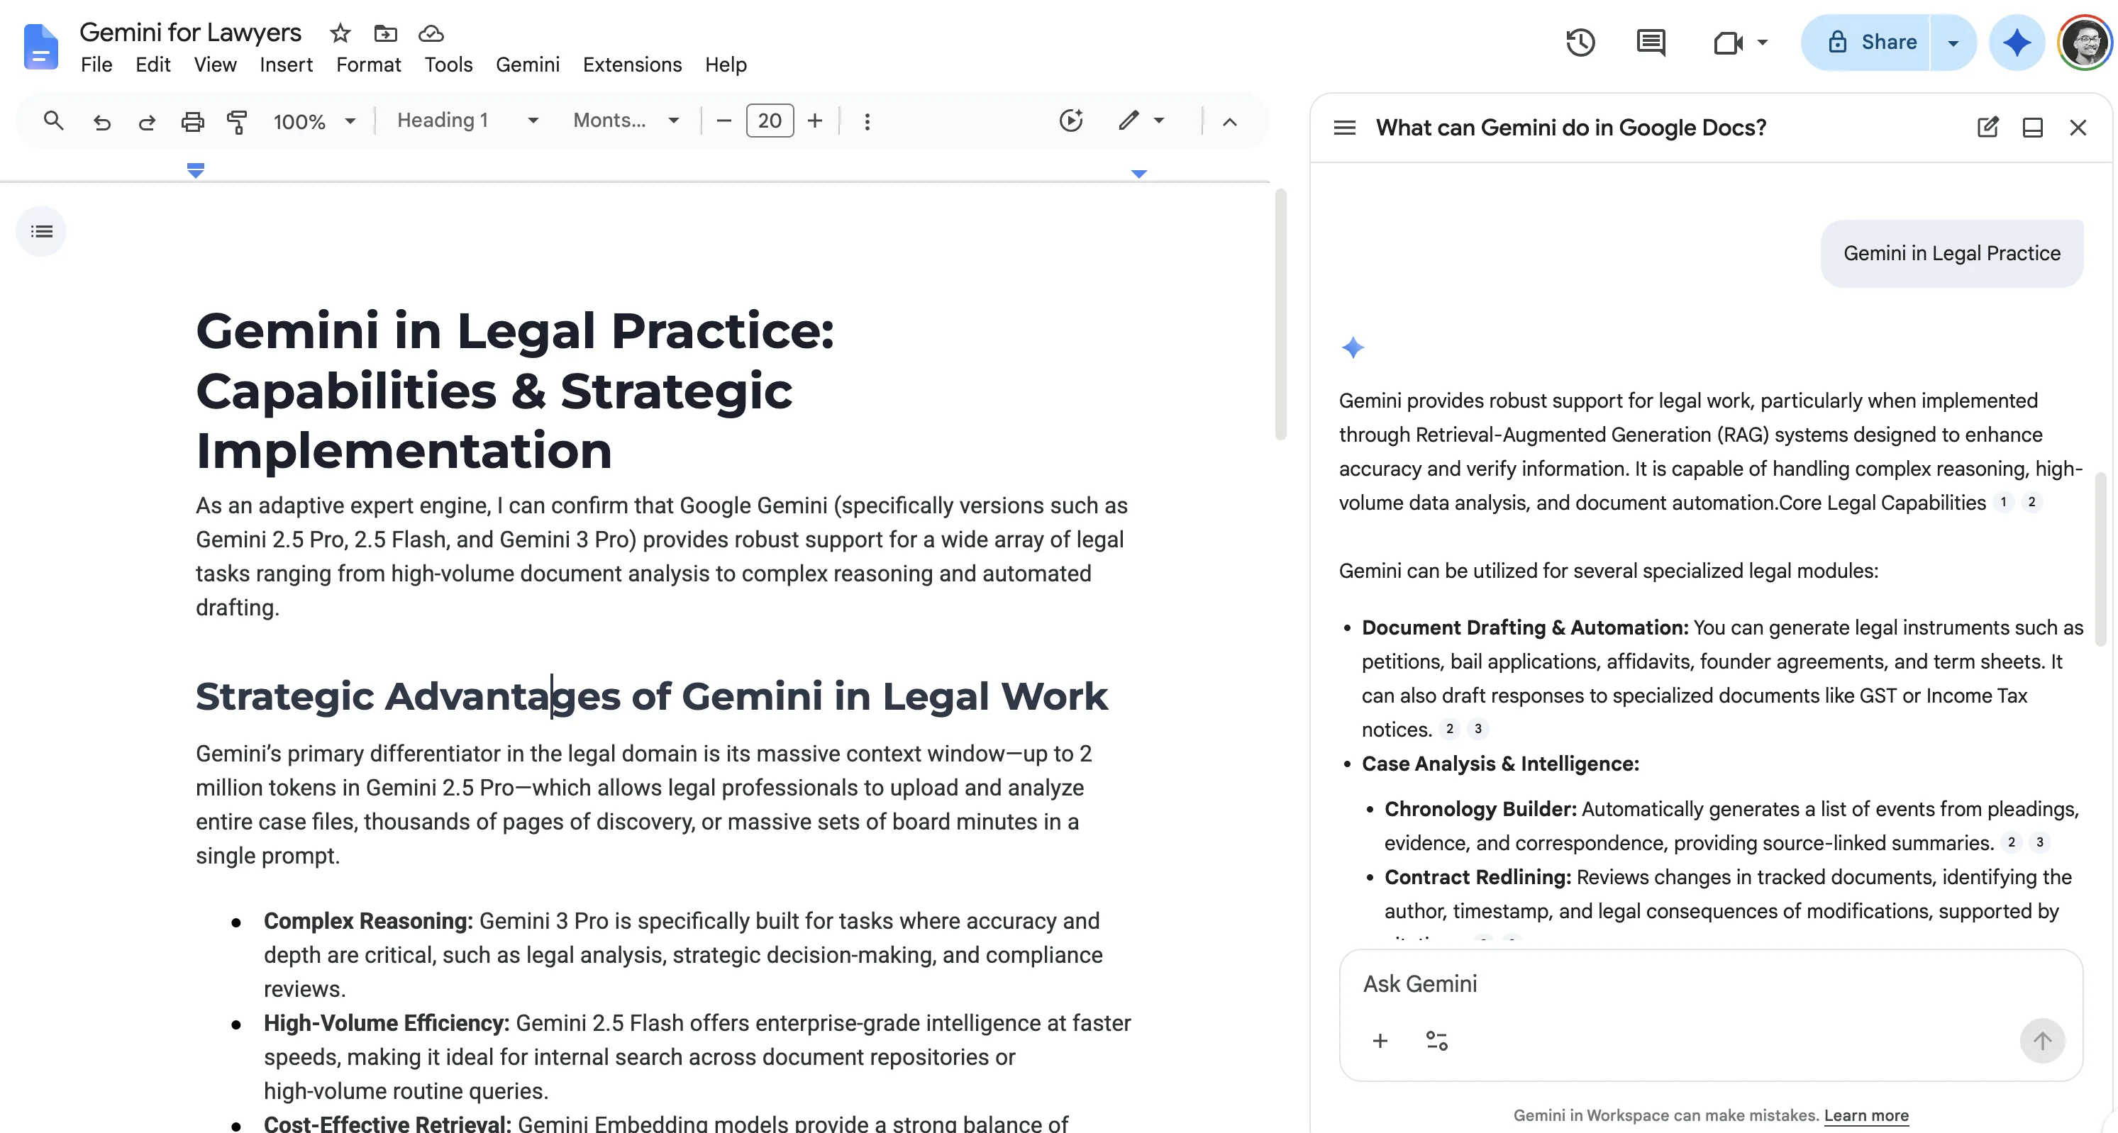Open the Insert menu
The width and height of the screenshot is (2118, 1133).
click(286, 64)
